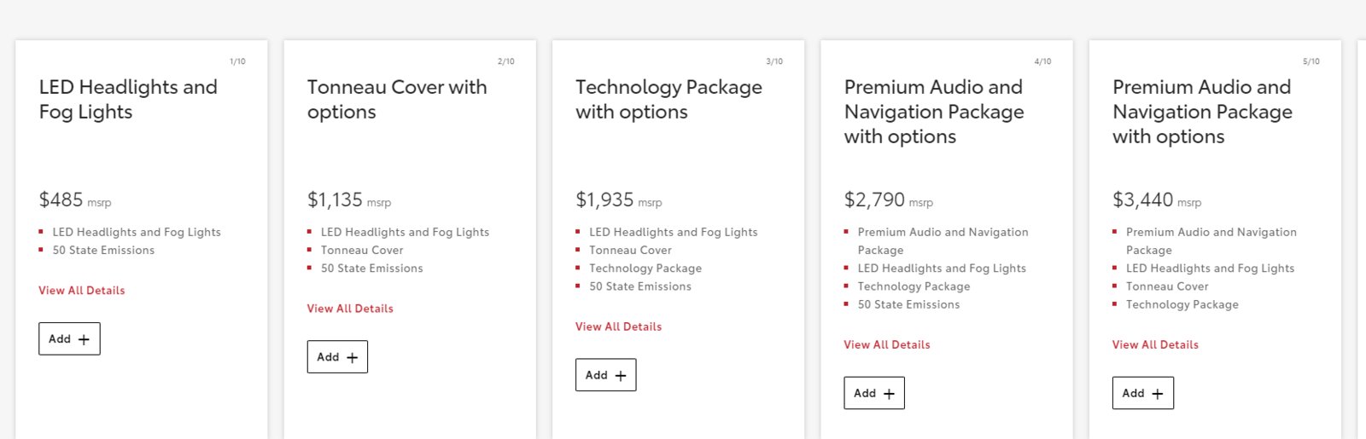Click the 5/10 card counter

(1311, 61)
